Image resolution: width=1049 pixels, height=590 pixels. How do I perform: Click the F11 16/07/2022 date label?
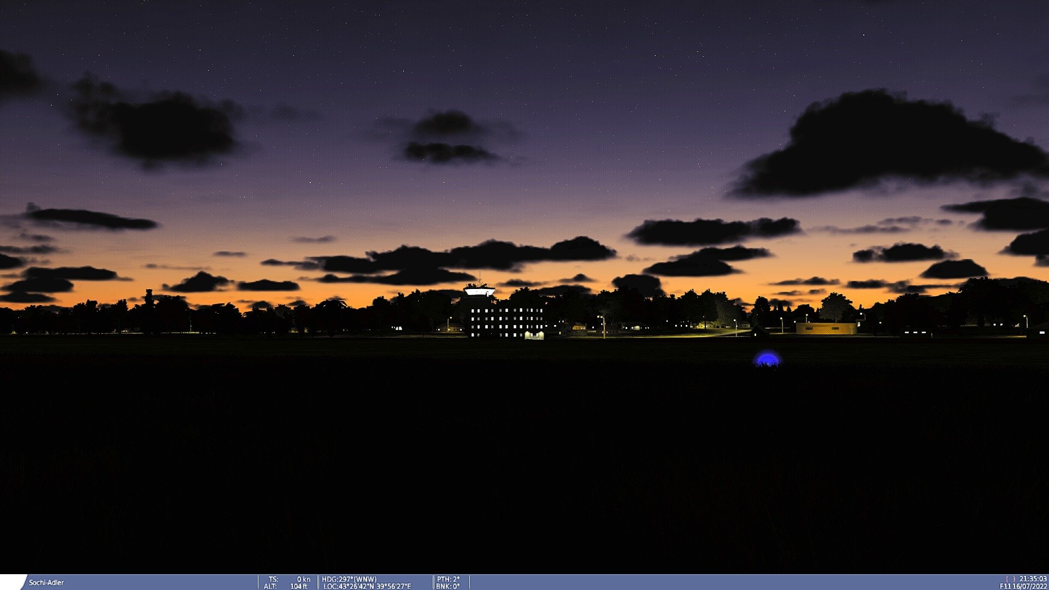click(x=1023, y=586)
